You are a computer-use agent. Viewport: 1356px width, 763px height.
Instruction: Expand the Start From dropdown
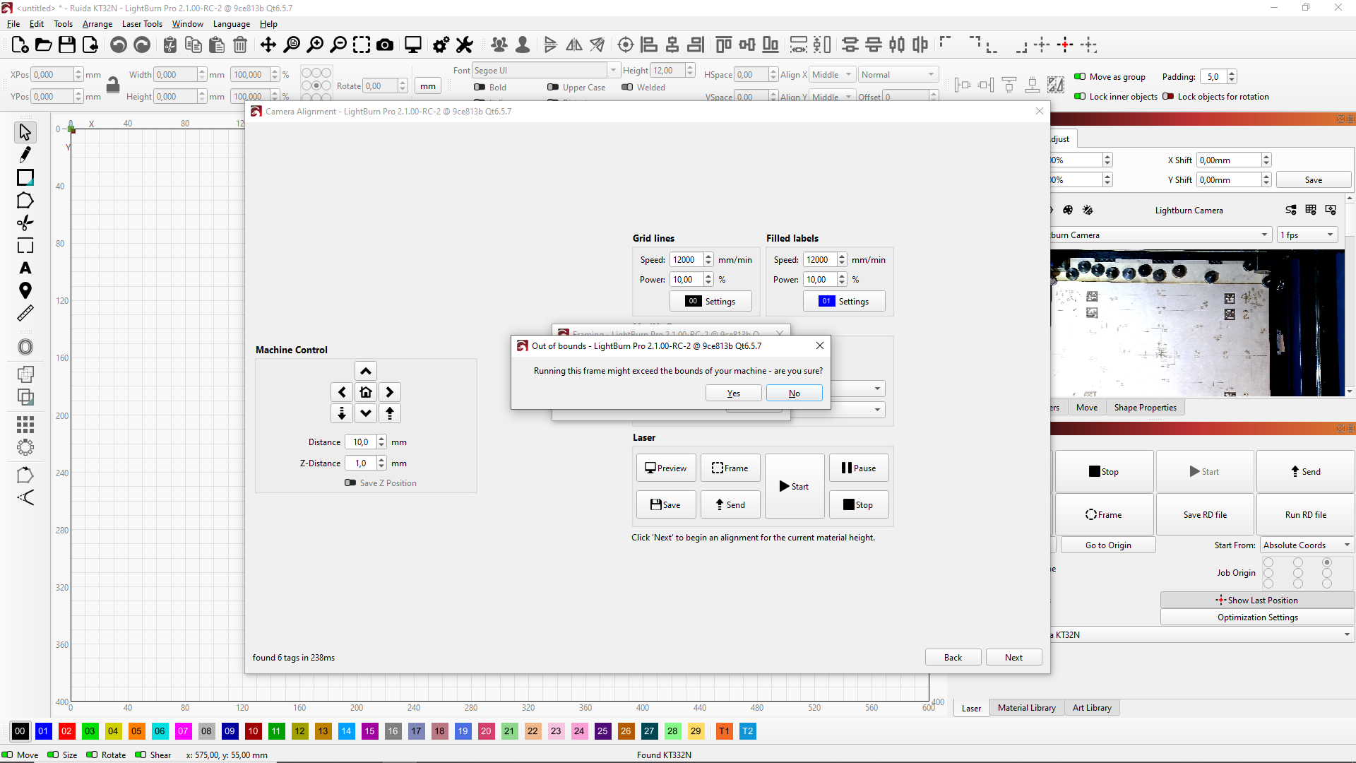1307,545
